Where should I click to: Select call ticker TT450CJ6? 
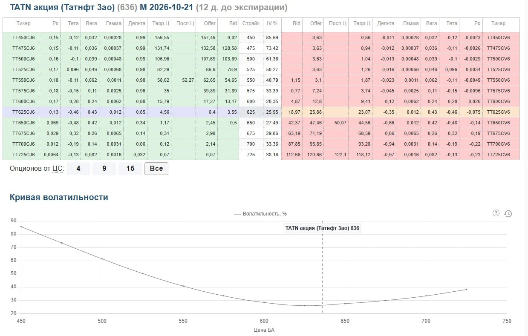(x=23, y=37)
